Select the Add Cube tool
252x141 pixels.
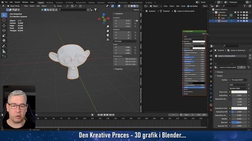pos(4,57)
